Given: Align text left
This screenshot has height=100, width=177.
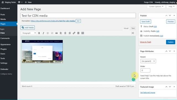Looking at the screenshot, I should coord(61,33).
